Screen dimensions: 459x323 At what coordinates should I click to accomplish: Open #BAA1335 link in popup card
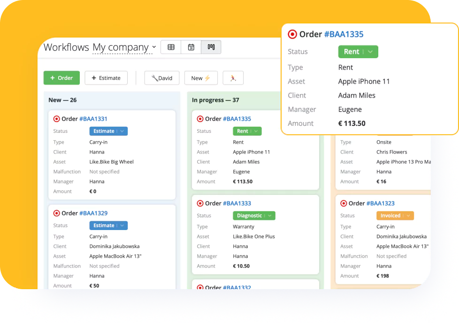pos(344,34)
